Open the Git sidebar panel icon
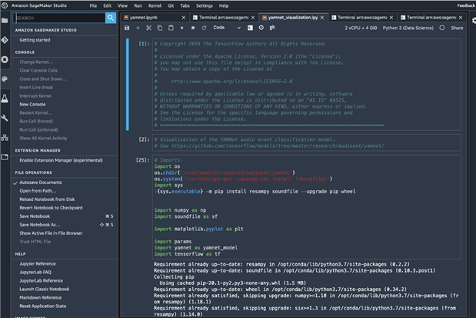 [5, 40]
